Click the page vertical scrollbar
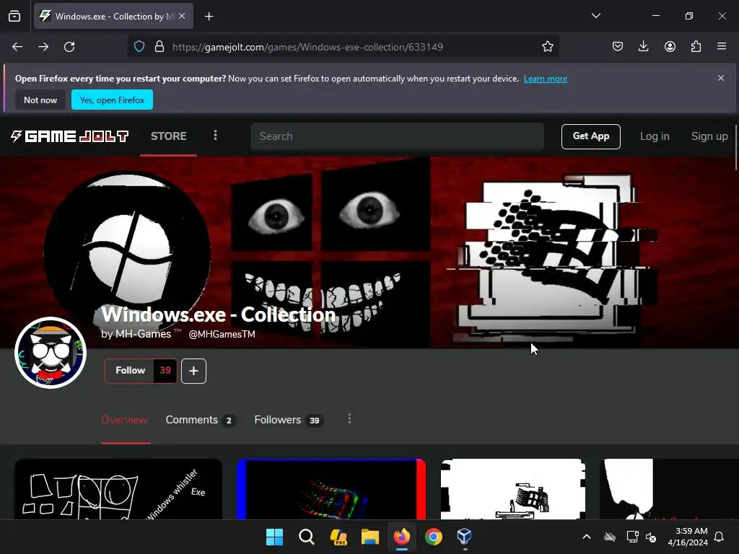739x554 pixels. [735, 147]
